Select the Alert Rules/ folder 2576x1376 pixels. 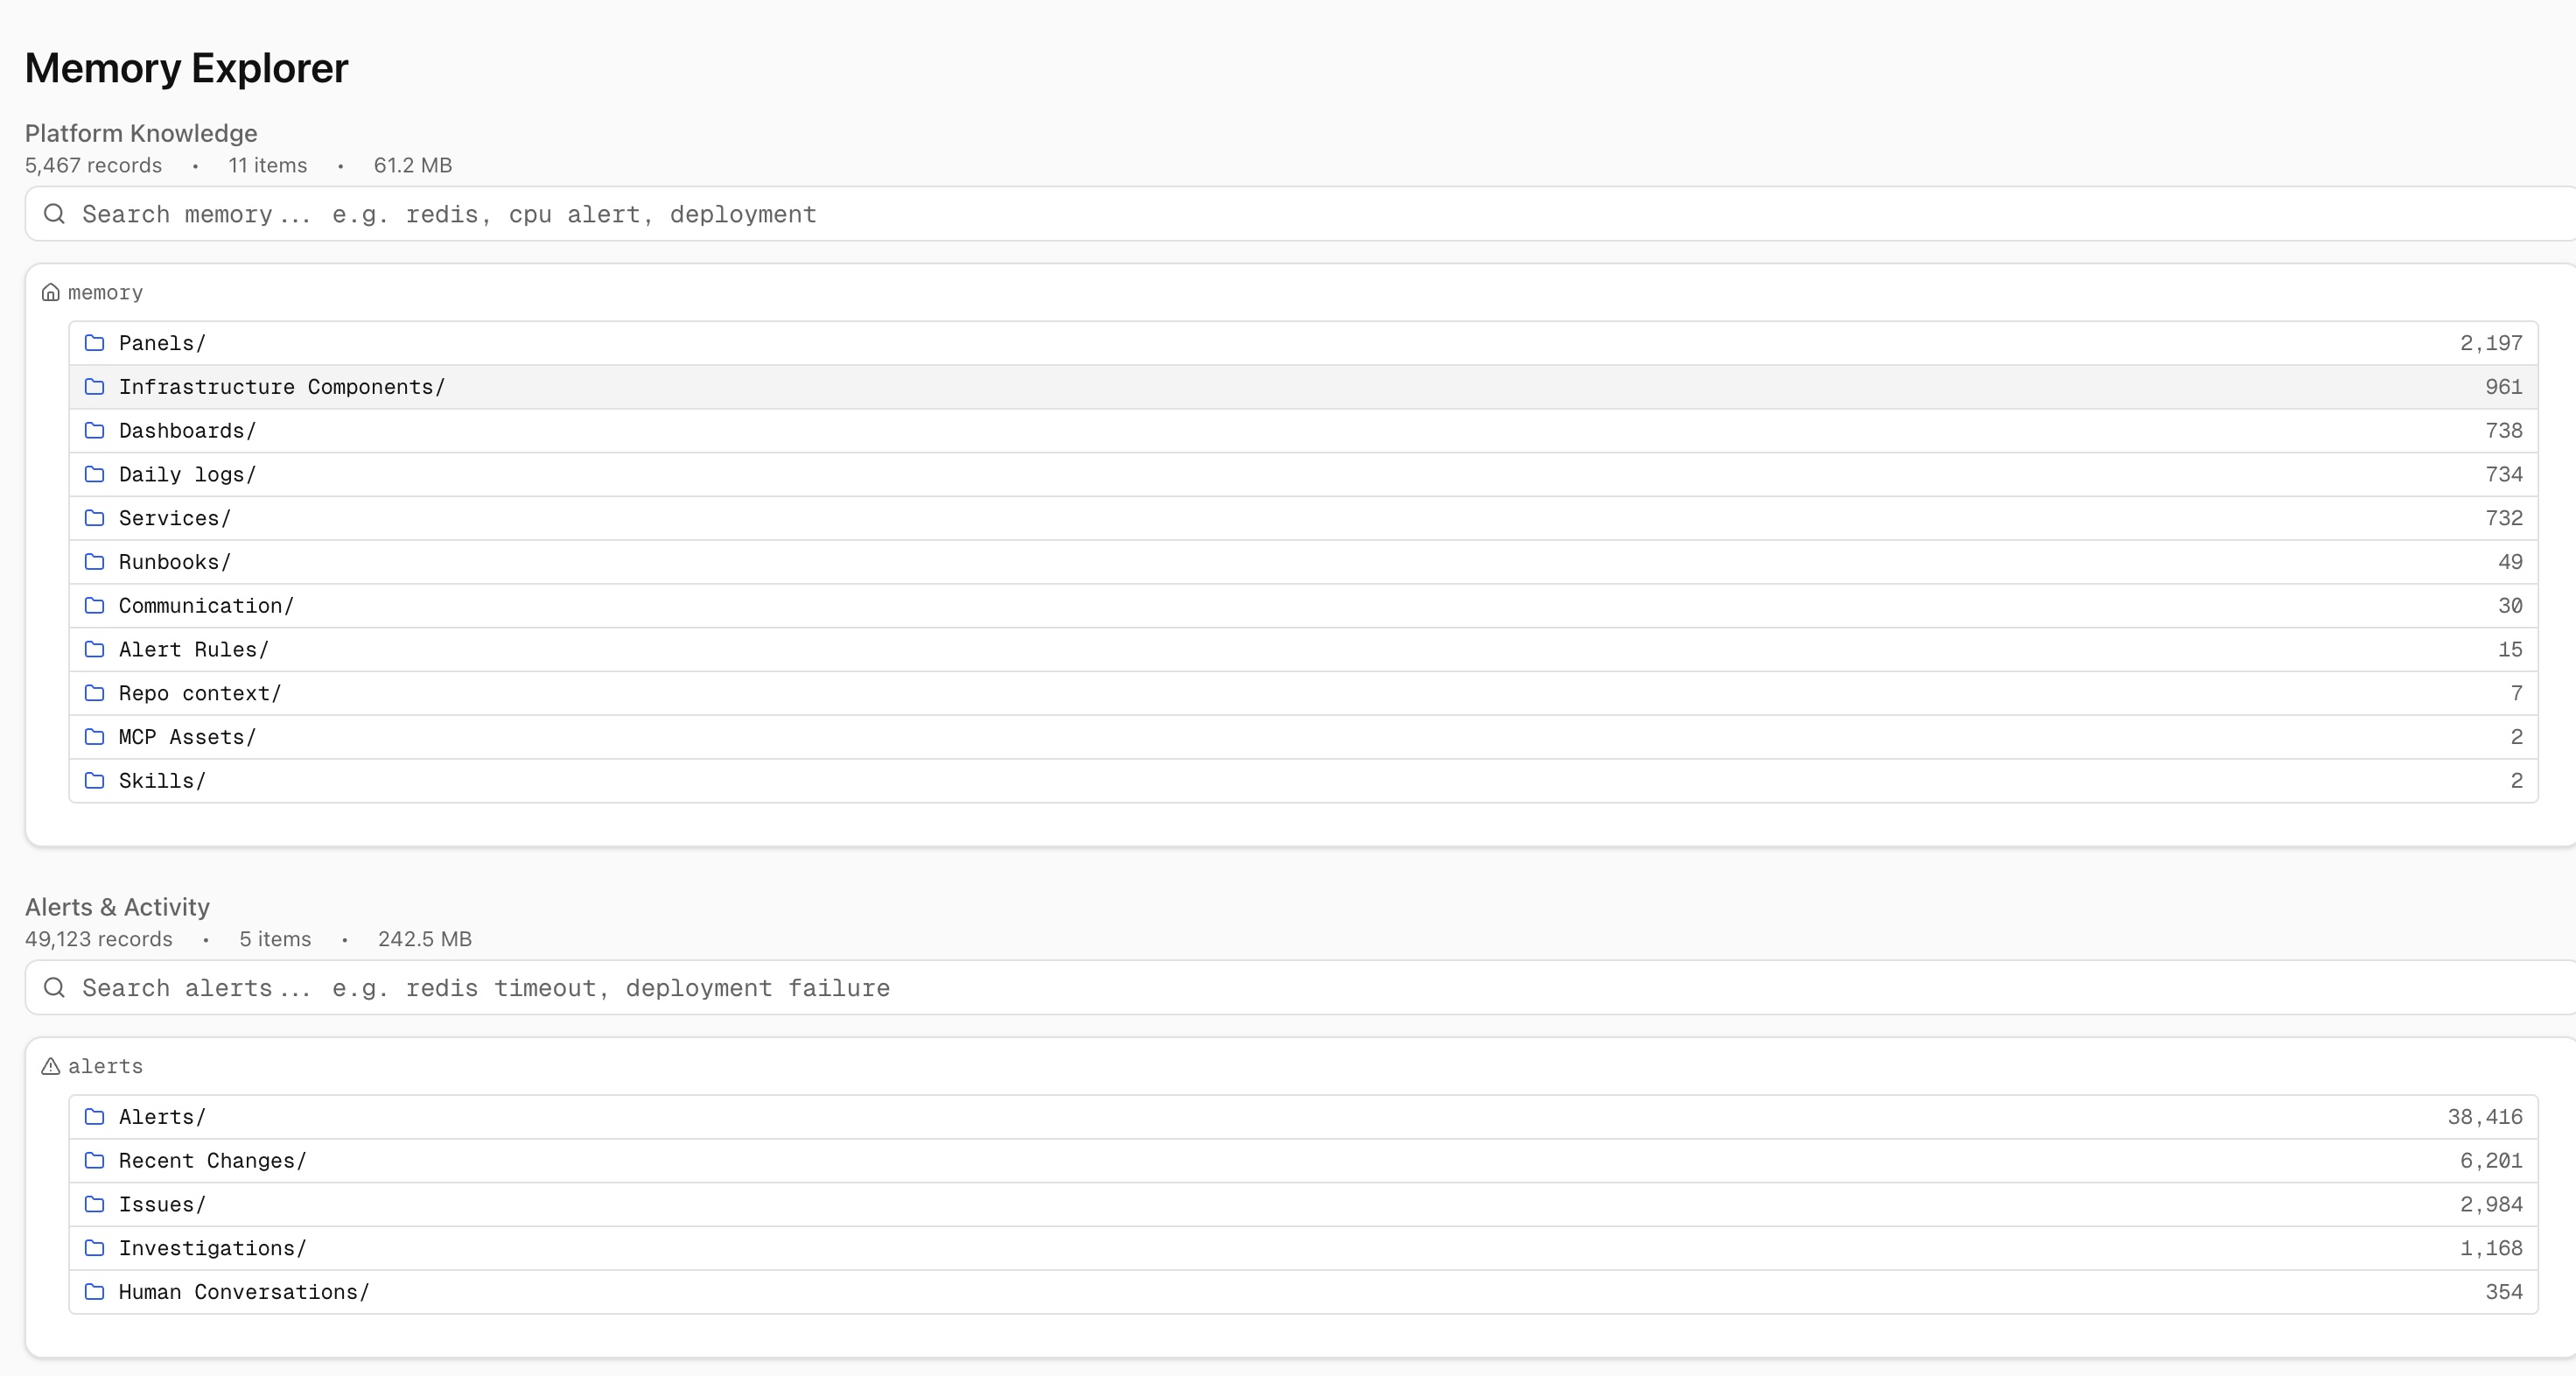pos(193,650)
